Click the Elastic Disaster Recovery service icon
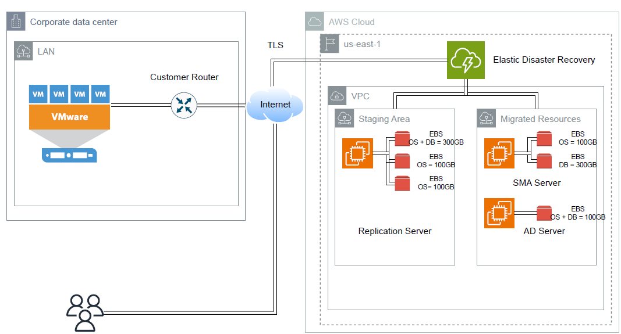Image resolution: width=621 pixels, height=334 pixels. tap(466, 60)
